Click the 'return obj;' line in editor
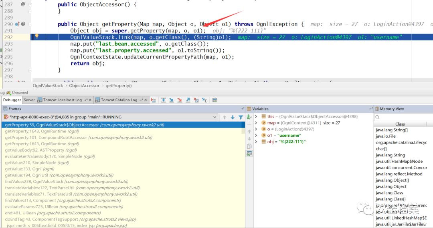433x228 pixels. 87,63
